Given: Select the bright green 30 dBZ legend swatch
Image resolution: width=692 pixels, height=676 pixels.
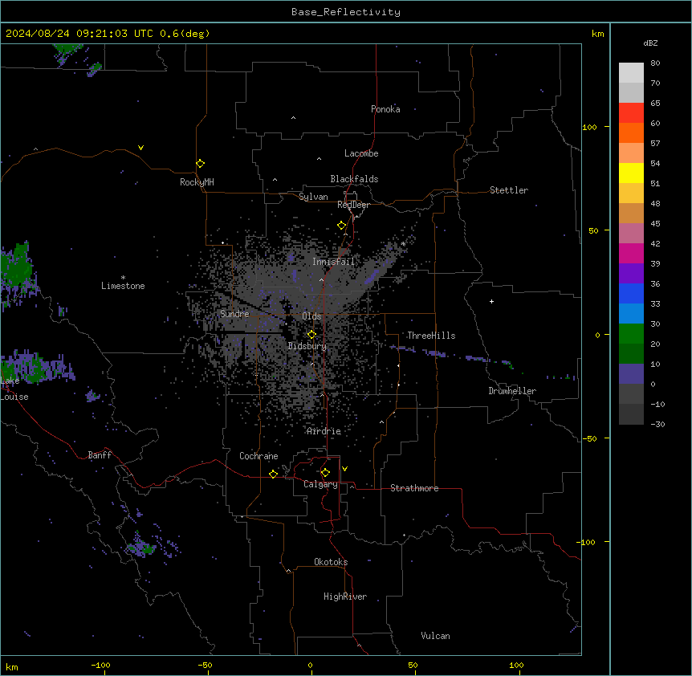Looking at the screenshot, I should point(631,334).
